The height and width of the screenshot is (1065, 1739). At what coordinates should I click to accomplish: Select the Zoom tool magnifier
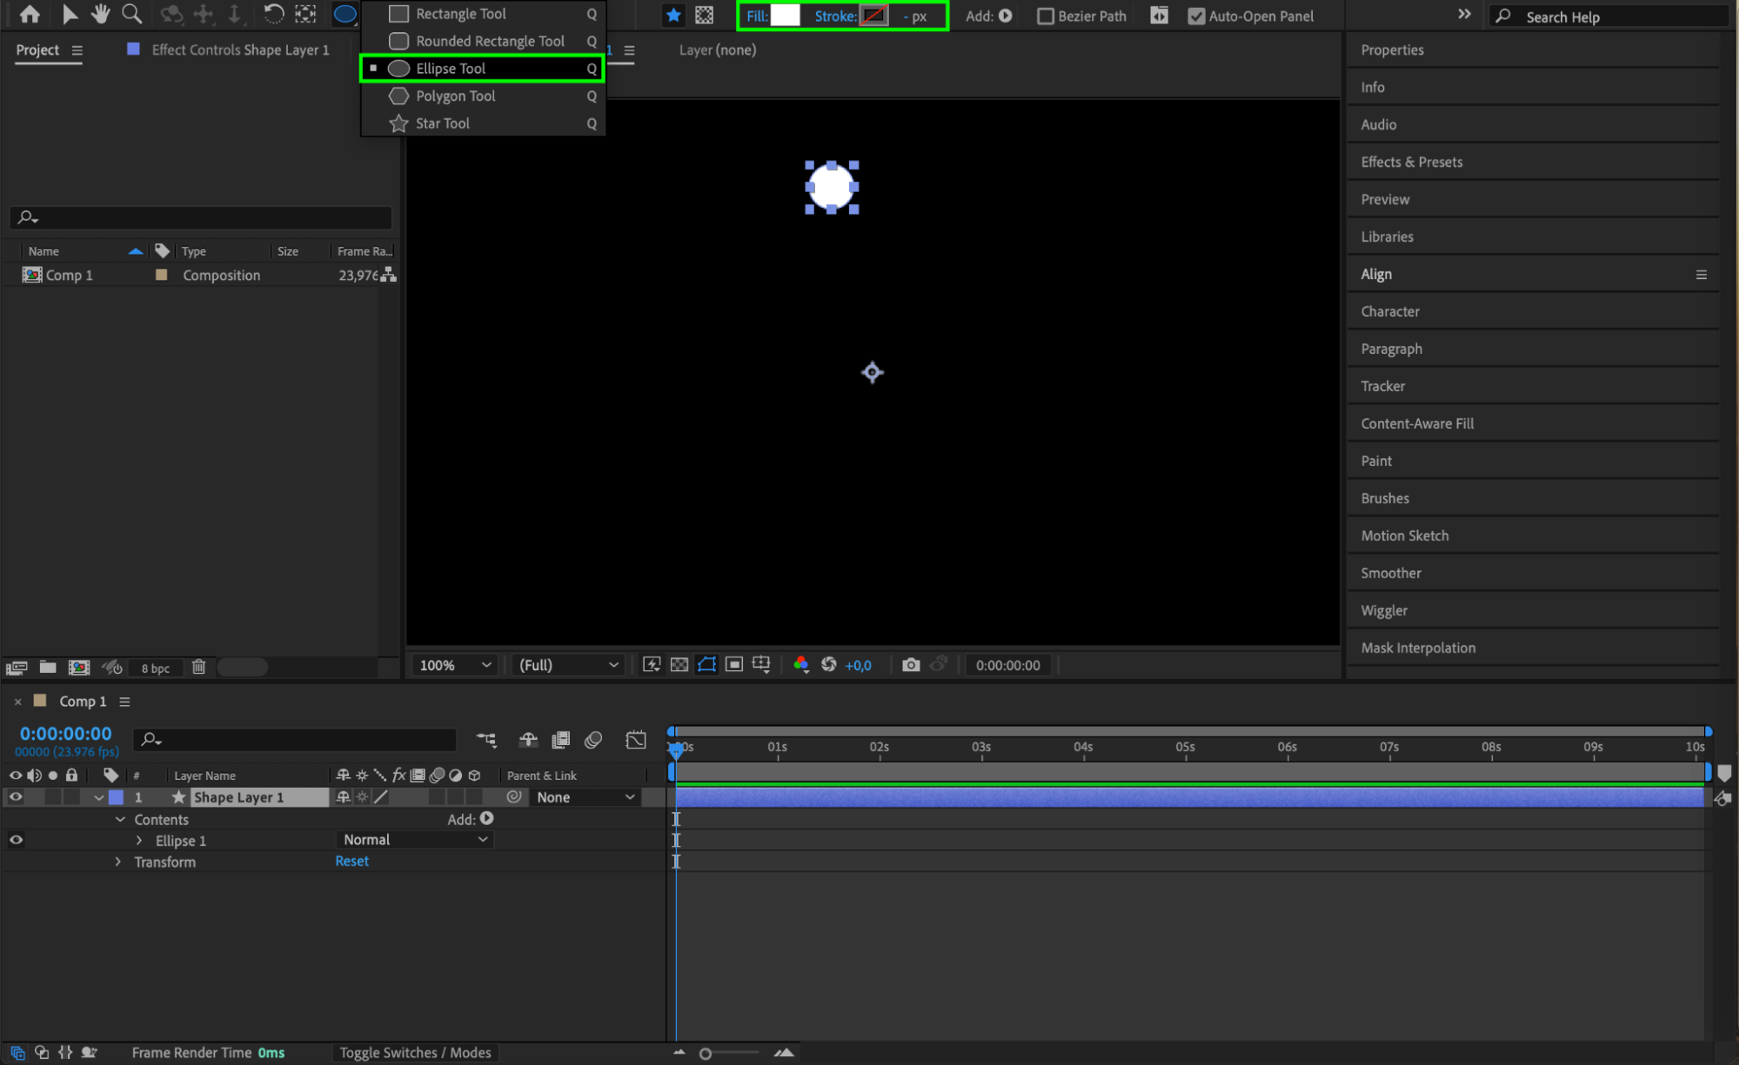tap(131, 14)
